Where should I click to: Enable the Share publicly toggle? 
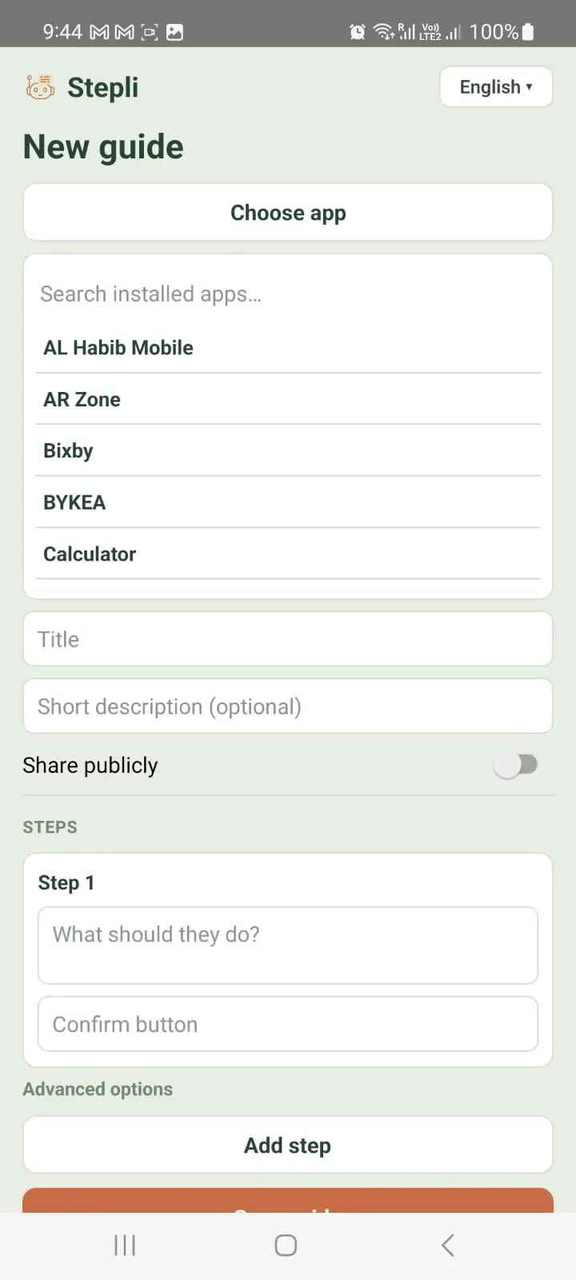[x=515, y=766]
